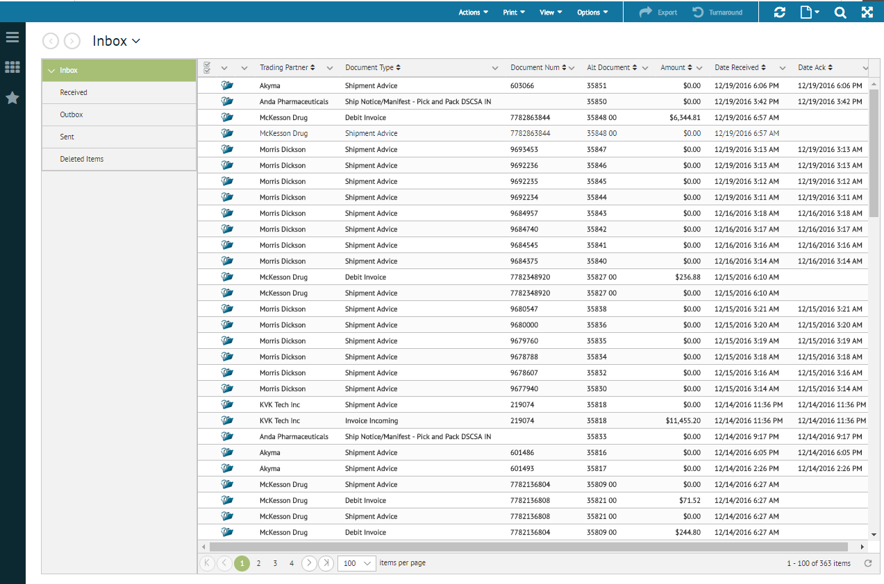This screenshot has width=884, height=584.
Task: Toggle the select-all checklist icon in header
Action: click(207, 67)
